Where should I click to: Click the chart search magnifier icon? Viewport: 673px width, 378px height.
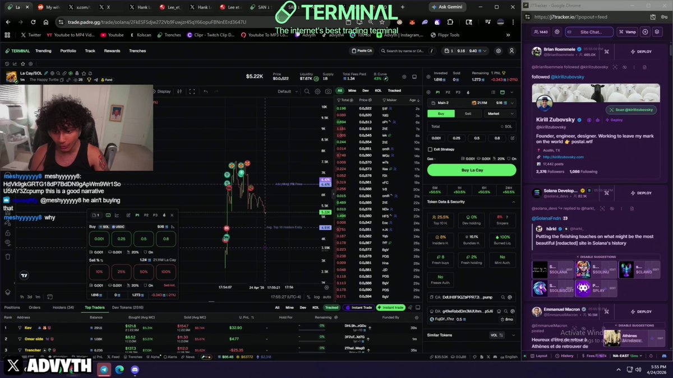[x=307, y=91]
